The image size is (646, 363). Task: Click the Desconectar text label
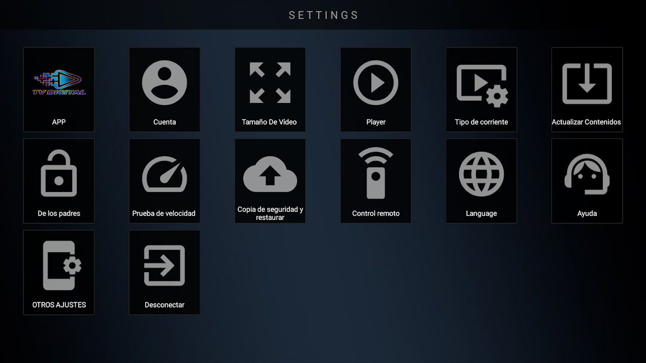(x=164, y=305)
